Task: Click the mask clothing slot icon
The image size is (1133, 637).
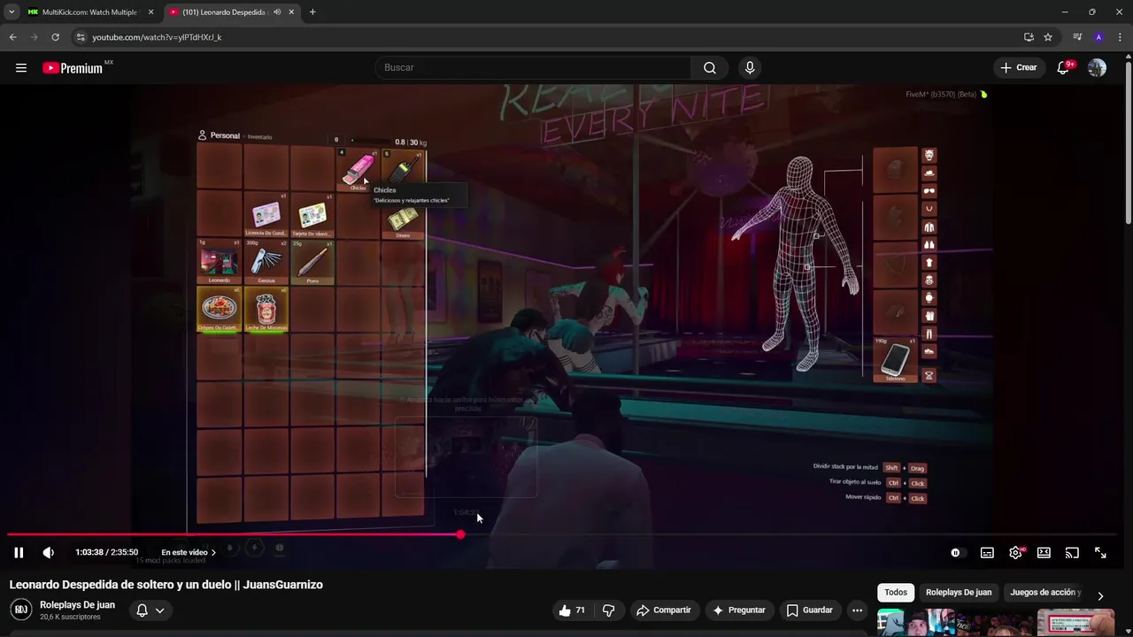Action: coord(929,156)
